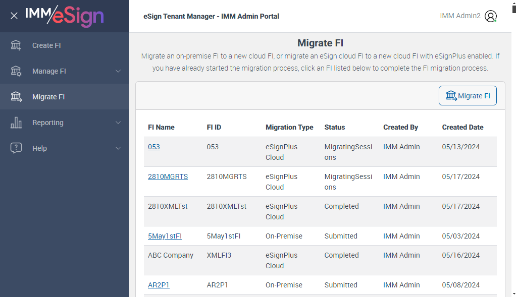Click the page scrollbar down arrow

tap(514, 293)
